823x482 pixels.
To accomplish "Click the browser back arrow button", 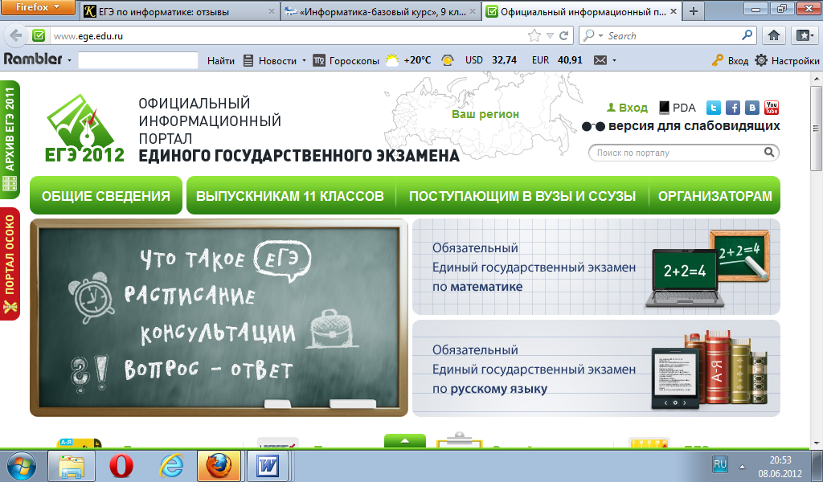I will [16, 35].
